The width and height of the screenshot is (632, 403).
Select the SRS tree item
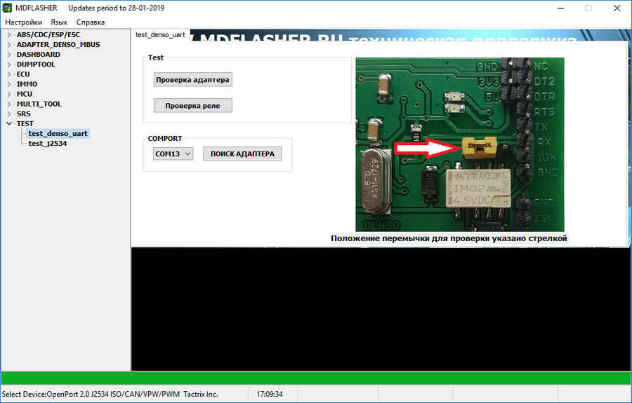click(23, 114)
